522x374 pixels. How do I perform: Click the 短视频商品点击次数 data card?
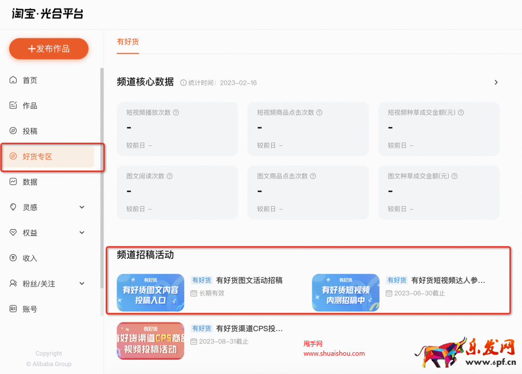(x=308, y=129)
